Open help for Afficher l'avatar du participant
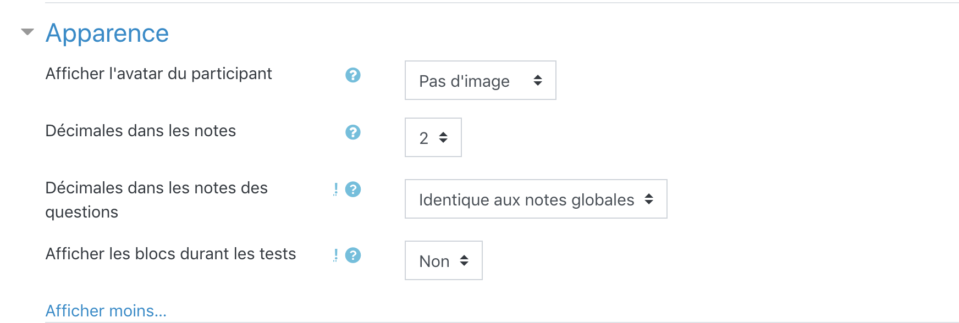Viewport: 959px width, 323px height. pyautogui.click(x=353, y=75)
